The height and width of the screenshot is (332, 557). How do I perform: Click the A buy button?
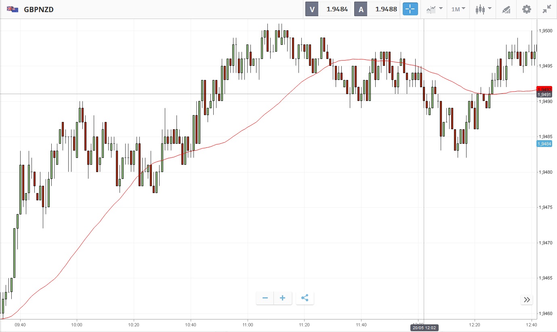pos(361,9)
